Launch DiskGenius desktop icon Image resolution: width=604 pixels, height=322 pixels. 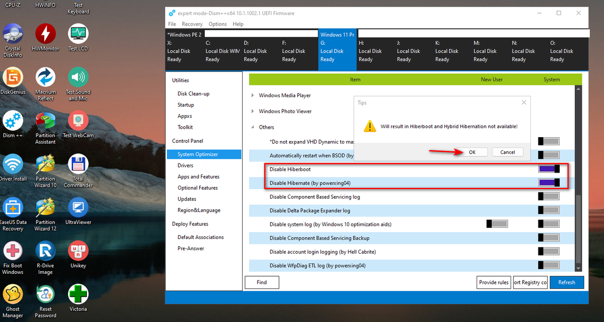[13, 81]
